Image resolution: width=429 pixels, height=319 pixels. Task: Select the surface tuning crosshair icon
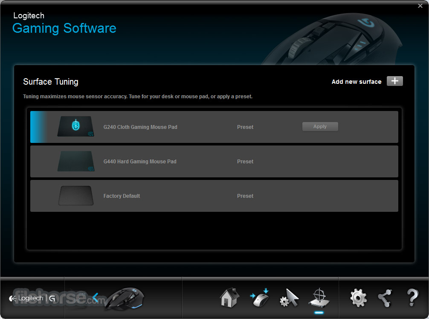(x=319, y=298)
